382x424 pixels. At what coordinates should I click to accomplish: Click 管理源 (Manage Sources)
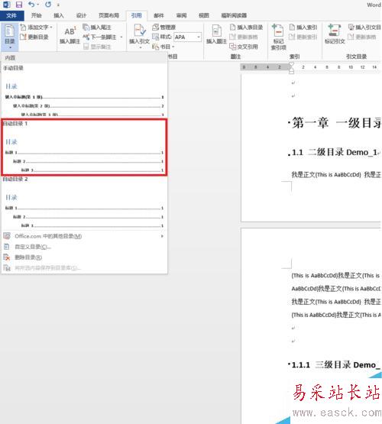164,27
